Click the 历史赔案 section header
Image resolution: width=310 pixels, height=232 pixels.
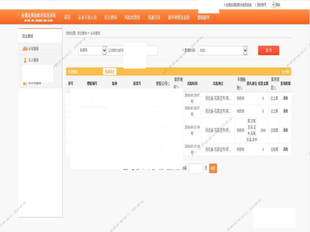click(73, 72)
